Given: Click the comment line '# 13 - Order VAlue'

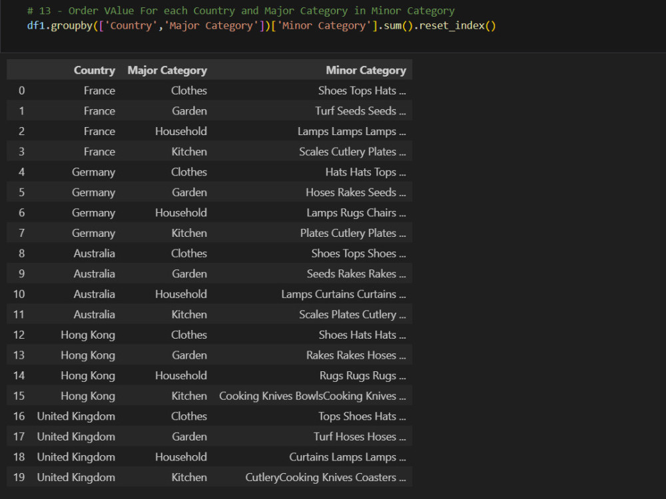Looking at the screenshot, I should point(240,11).
